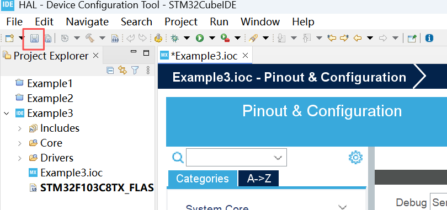The height and width of the screenshot is (210, 447).
Task: Expand the Drivers folder node
Action: [x=20, y=158]
